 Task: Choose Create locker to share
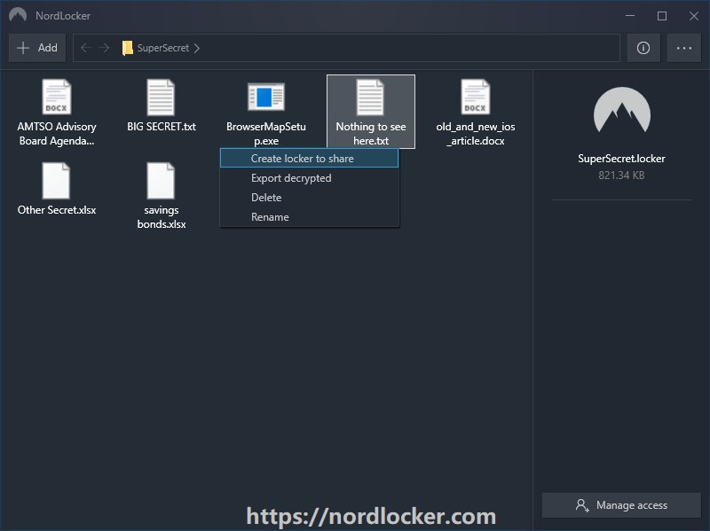point(309,159)
